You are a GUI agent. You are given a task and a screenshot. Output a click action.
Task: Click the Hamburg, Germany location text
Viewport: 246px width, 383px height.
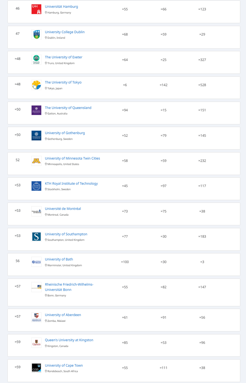click(59, 13)
